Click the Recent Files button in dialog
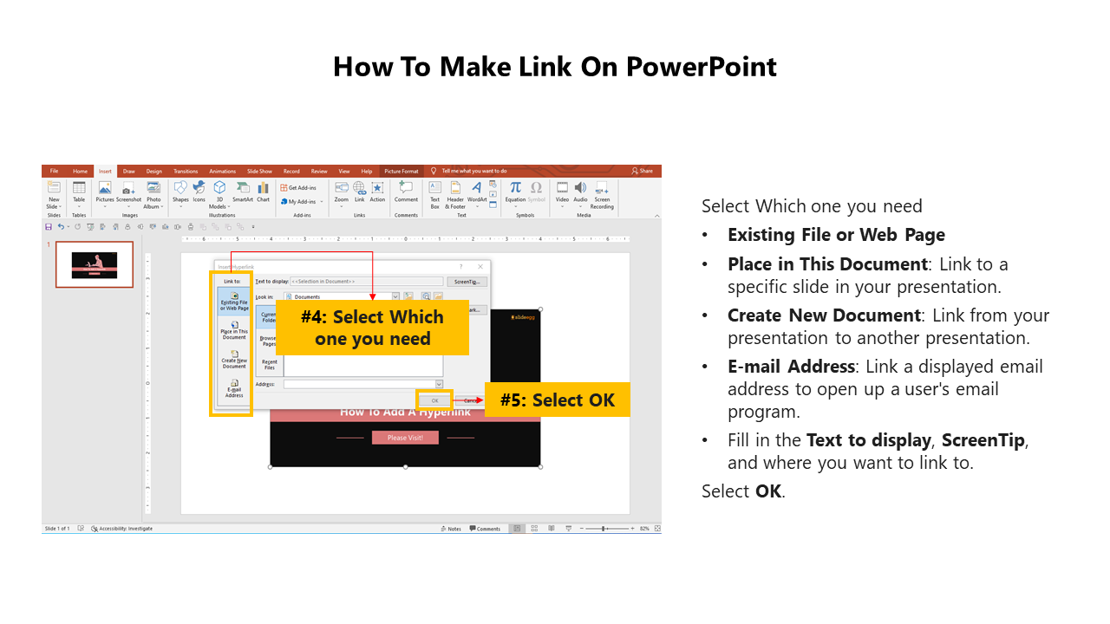Screen dimensions: 1110x624 [269, 364]
